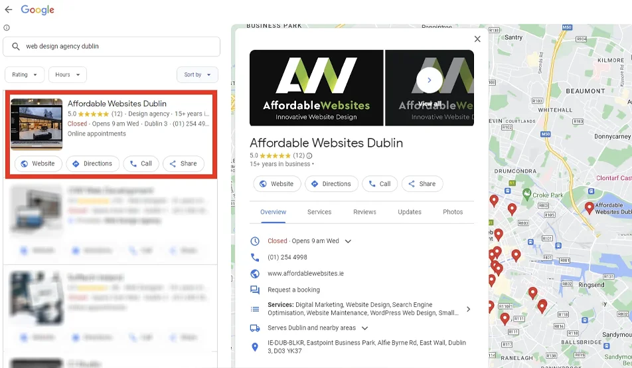Image resolution: width=632 pixels, height=368 pixels.
Task: Open the Rating filter dropdown
Action: (25, 74)
